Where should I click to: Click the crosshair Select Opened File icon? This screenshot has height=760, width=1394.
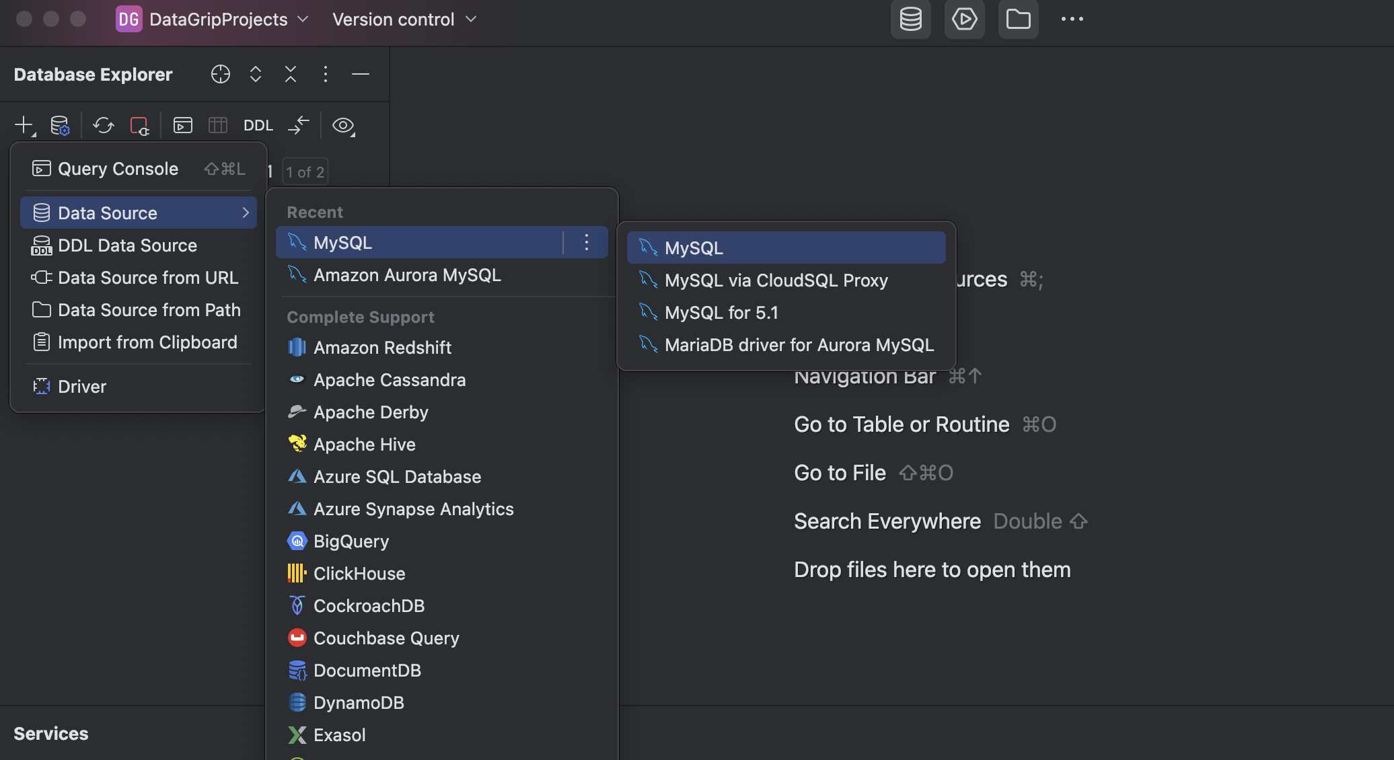click(x=221, y=74)
